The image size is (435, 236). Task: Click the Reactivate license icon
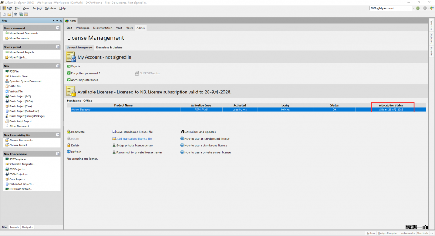[69, 132]
